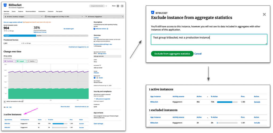This screenshot has width=273, height=133.
Task: Click the info icon beside Compare benchmarks
Action: (106, 6)
